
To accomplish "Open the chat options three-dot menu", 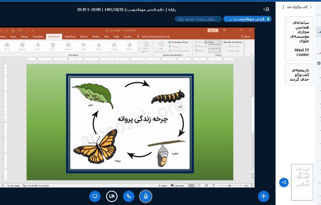I will (283, 7).
